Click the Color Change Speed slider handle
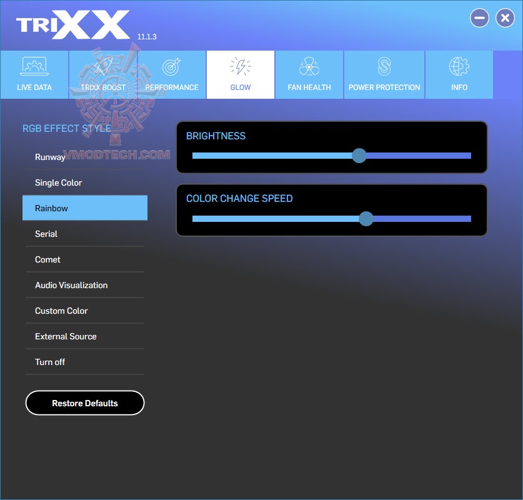The image size is (523, 500). tap(366, 219)
